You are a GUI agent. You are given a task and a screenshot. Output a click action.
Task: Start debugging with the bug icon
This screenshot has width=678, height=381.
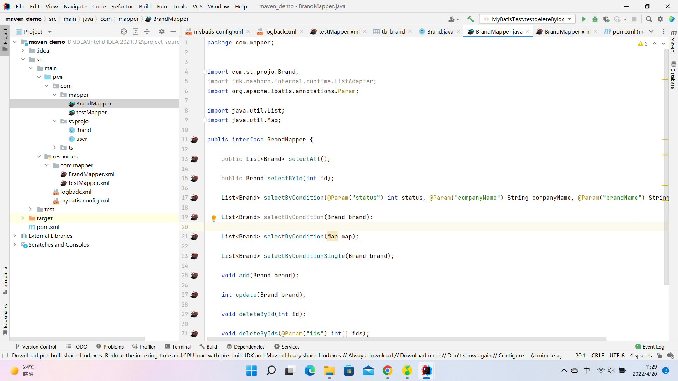[x=595, y=19]
